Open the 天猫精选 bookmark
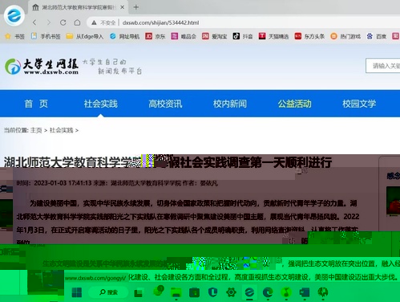400x302 pixels. click(273, 36)
